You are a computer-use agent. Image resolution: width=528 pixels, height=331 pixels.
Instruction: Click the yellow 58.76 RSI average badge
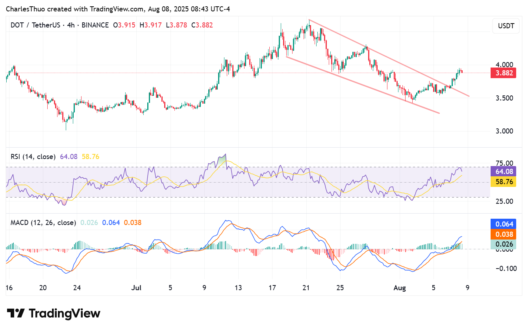pyautogui.click(x=503, y=182)
